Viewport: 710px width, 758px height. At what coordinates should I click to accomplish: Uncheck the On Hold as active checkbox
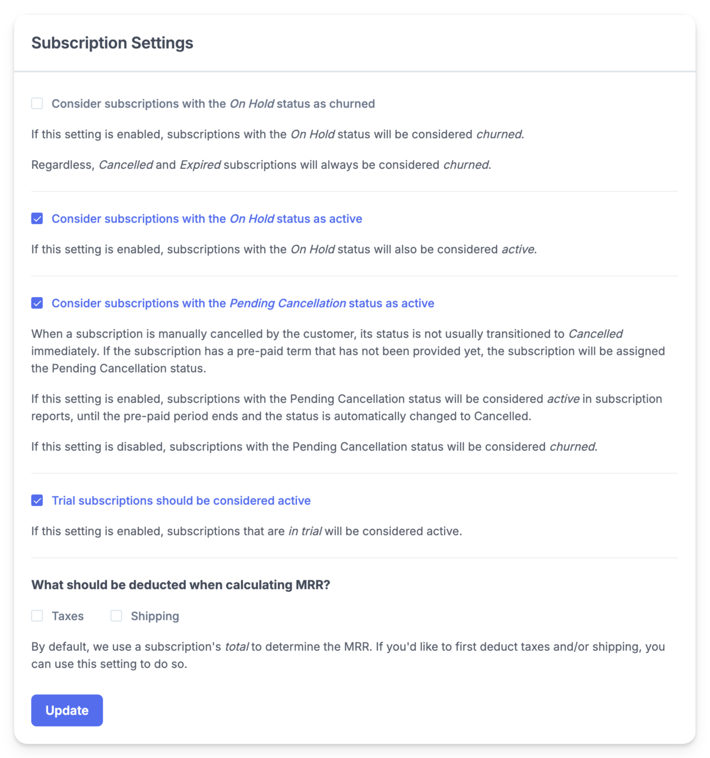pyautogui.click(x=37, y=219)
